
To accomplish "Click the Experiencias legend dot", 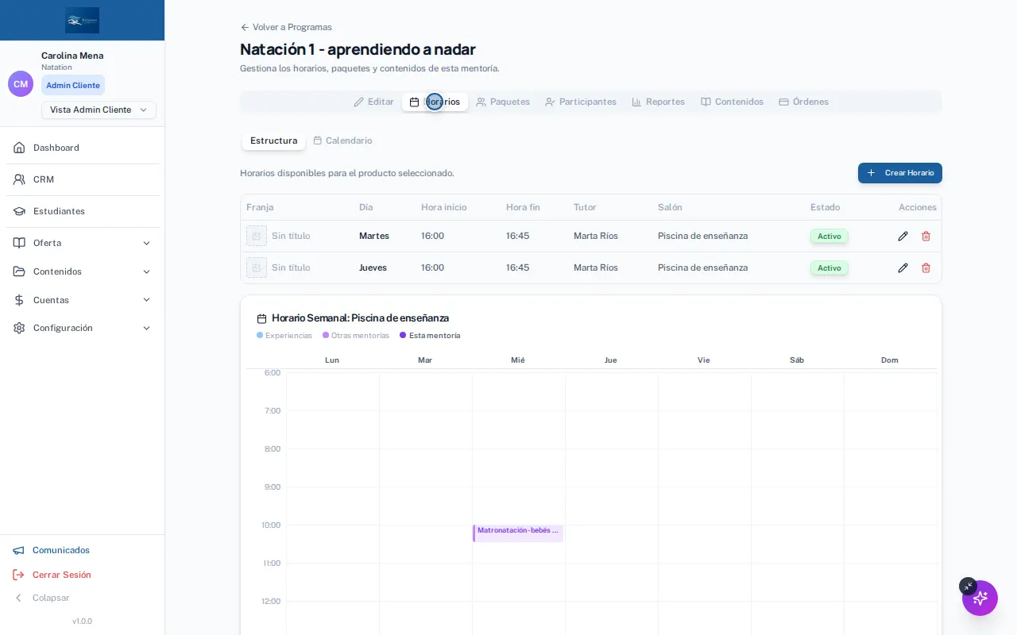I will tap(260, 335).
